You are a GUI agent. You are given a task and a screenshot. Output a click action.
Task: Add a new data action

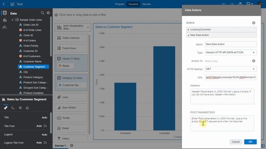[254, 23]
